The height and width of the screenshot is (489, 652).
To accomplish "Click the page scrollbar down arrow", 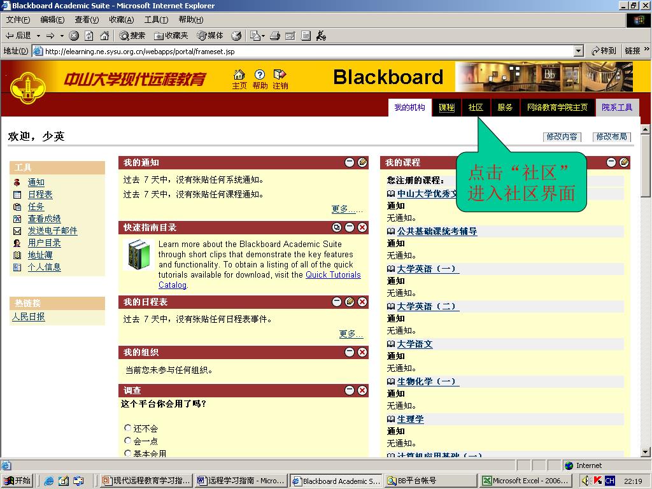I will [645, 452].
